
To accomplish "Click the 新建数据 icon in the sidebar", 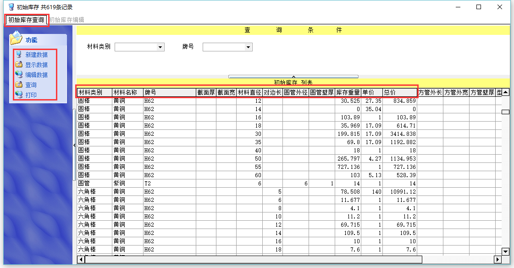I will click(x=19, y=55).
